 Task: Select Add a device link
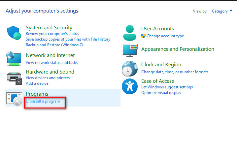click(x=37, y=83)
